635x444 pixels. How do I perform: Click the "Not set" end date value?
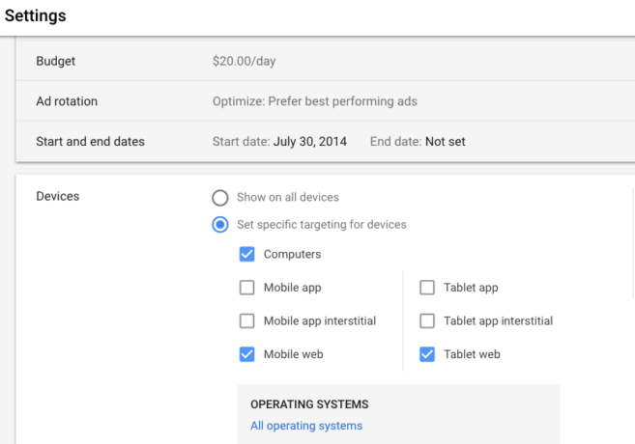[x=445, y=142]
